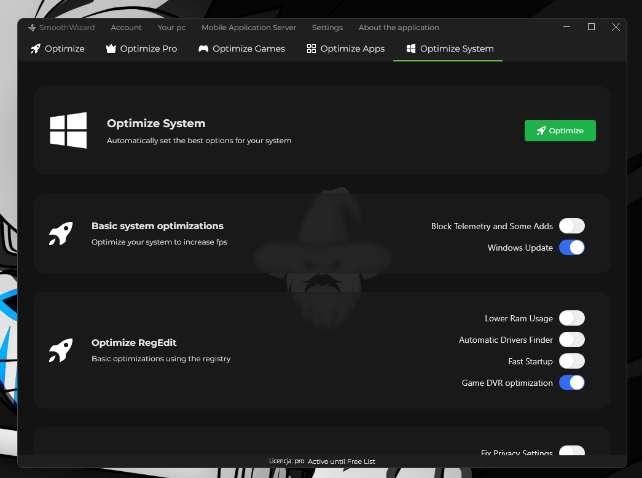The image size is (642, 478).
Task: Switch to the Optimize Pro tab
Action: pyautogui.click(x=142, y=49)
